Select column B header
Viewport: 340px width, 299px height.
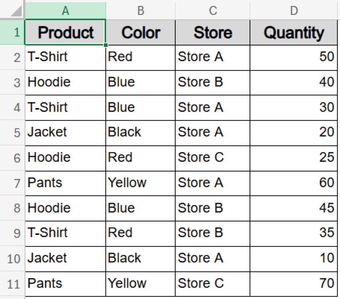[140, 10]
